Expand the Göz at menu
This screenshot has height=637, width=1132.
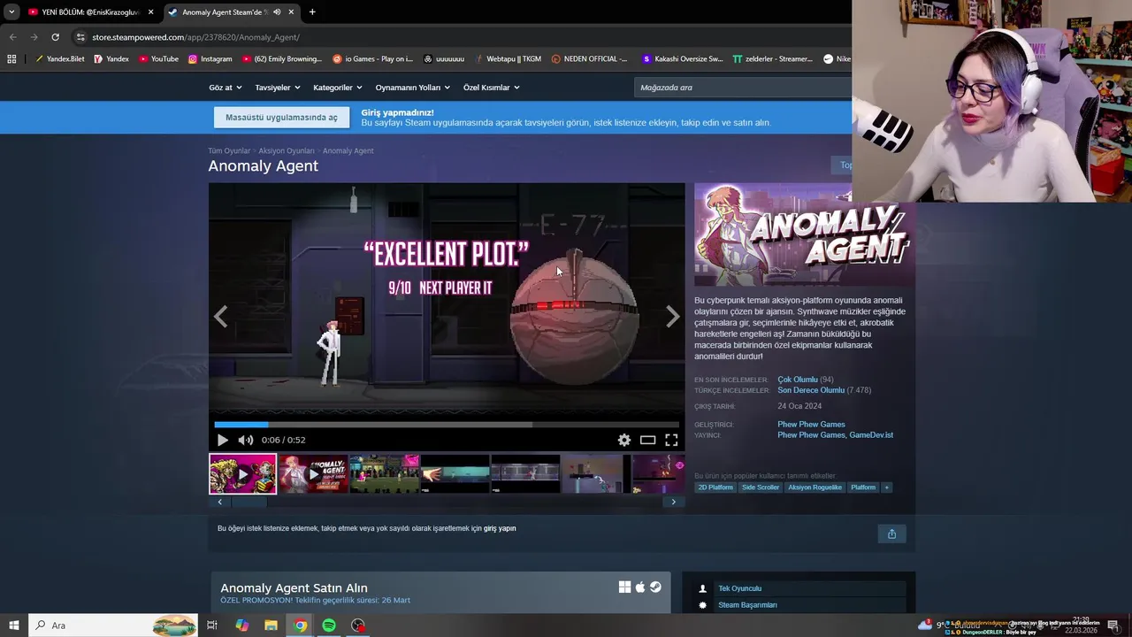tap(226, 88)
